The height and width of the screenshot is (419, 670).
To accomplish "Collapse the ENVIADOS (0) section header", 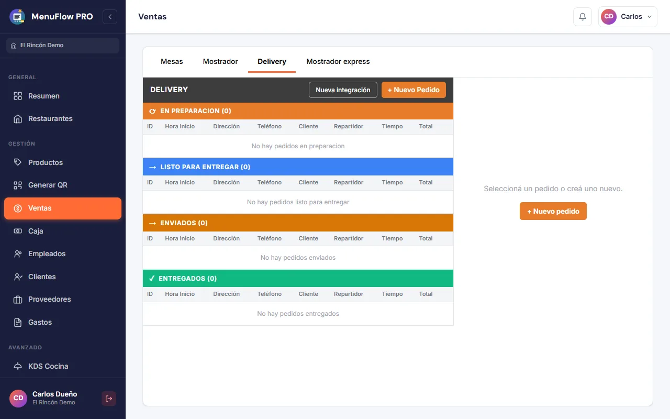I will pyautogui.click(x=298, y=223).
